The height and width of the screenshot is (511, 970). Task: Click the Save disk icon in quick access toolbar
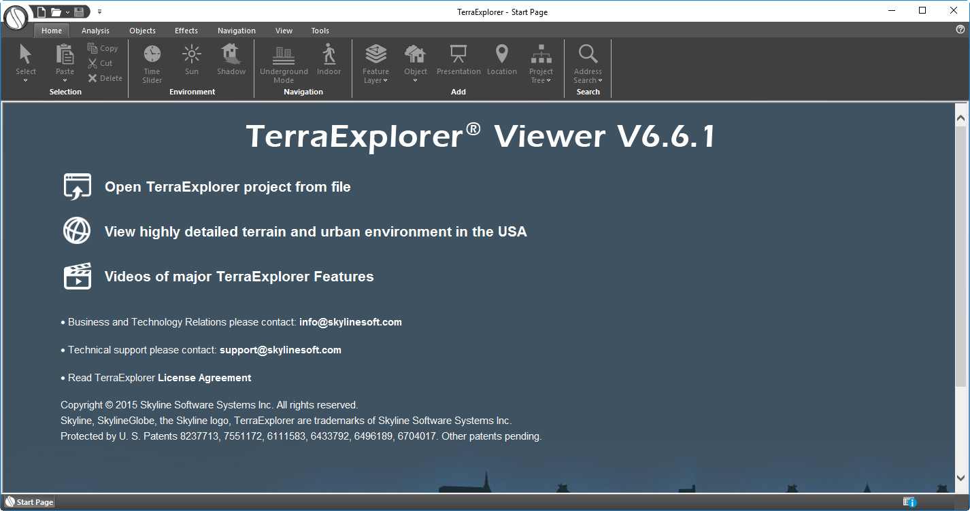[x=80, y=12]
